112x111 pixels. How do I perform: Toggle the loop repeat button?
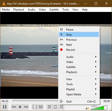(55, 107)
